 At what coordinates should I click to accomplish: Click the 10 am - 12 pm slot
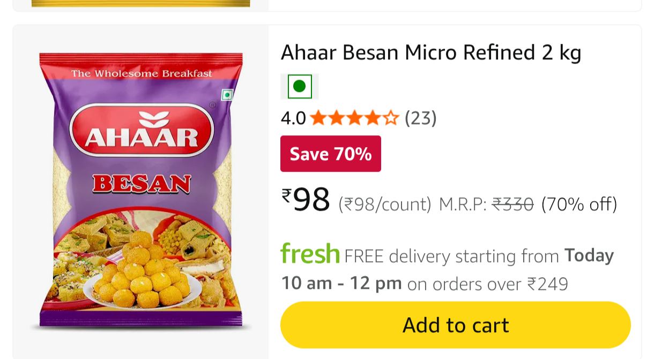point(341,283)
